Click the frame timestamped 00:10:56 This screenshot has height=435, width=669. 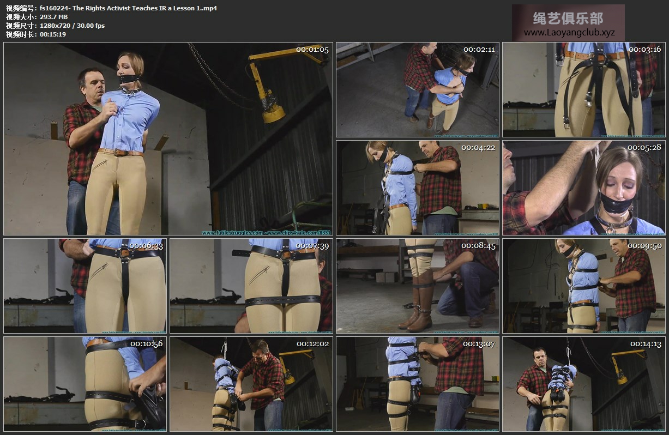click(x=85, y=384)
